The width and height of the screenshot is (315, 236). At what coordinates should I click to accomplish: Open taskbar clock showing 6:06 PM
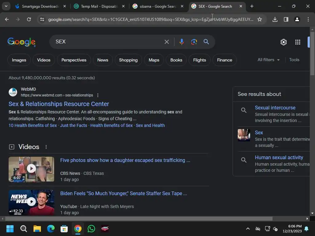click(292, 229)
